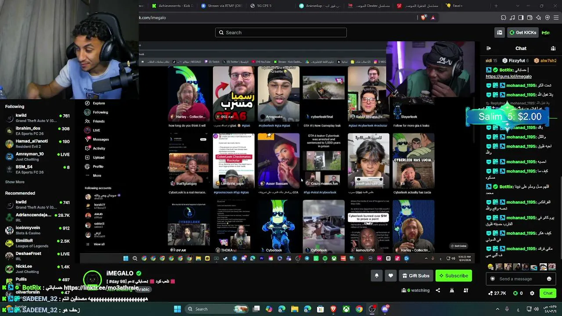Image resolution: width=562 pixels, height=316 pixels.
Task: Open the OBS Studio taskbar icon
Action: coord(372,309)
